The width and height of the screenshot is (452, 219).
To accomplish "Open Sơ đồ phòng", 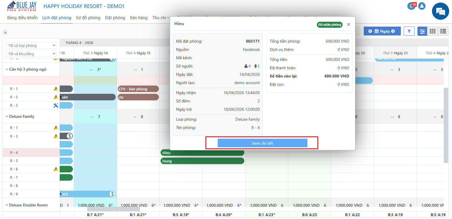I will pyautogui.click(x=88, y=18).
